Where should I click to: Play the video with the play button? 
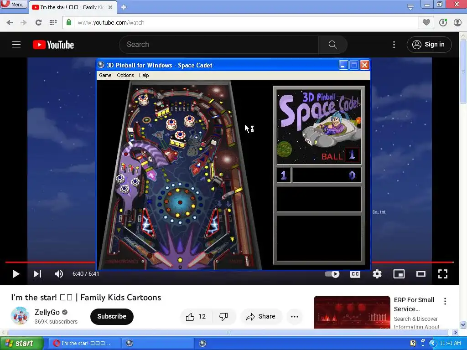coord(16,274)
